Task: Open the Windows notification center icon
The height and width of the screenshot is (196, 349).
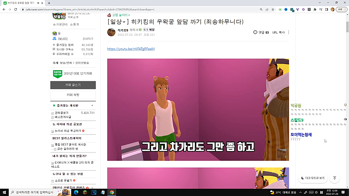Action: point(343,192)
